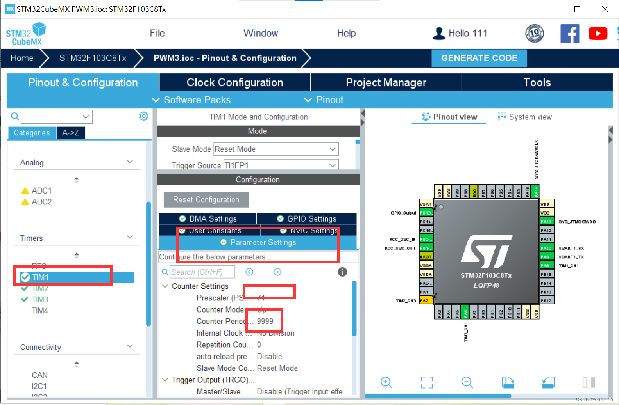
Task: Open the Pinout dropdown menu
Action: pyautogui.click(x=324, y=100)
